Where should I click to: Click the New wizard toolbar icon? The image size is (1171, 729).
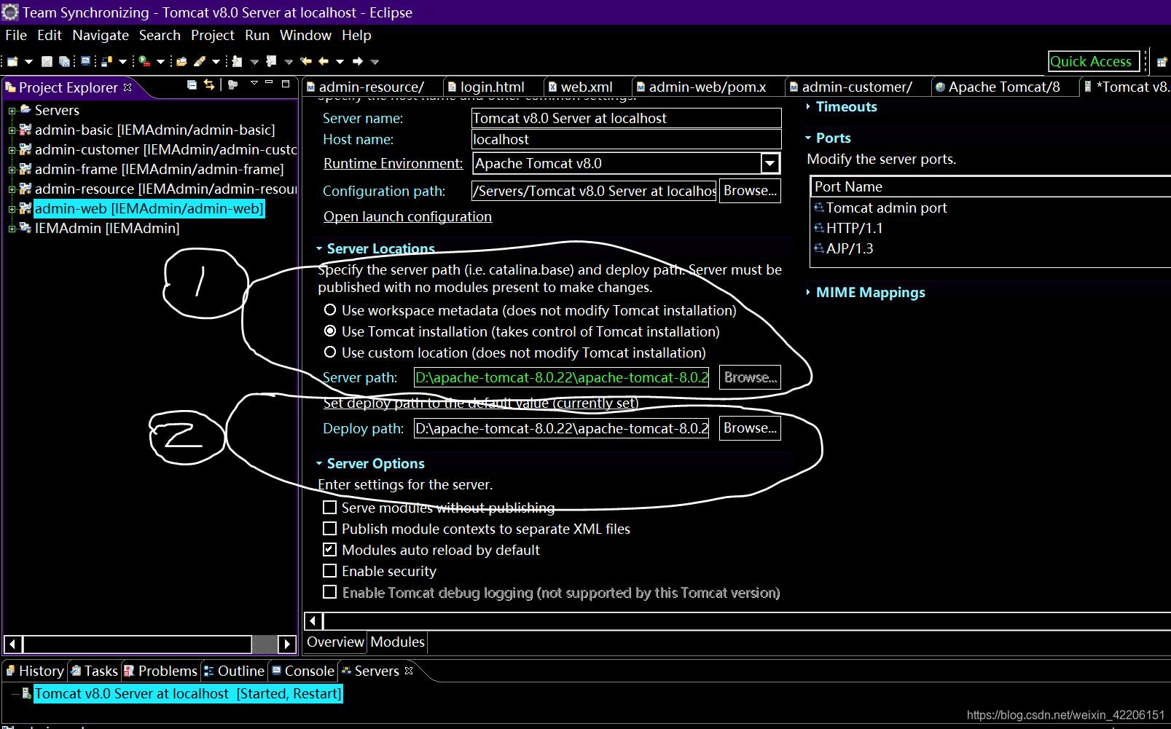[12, 61]
